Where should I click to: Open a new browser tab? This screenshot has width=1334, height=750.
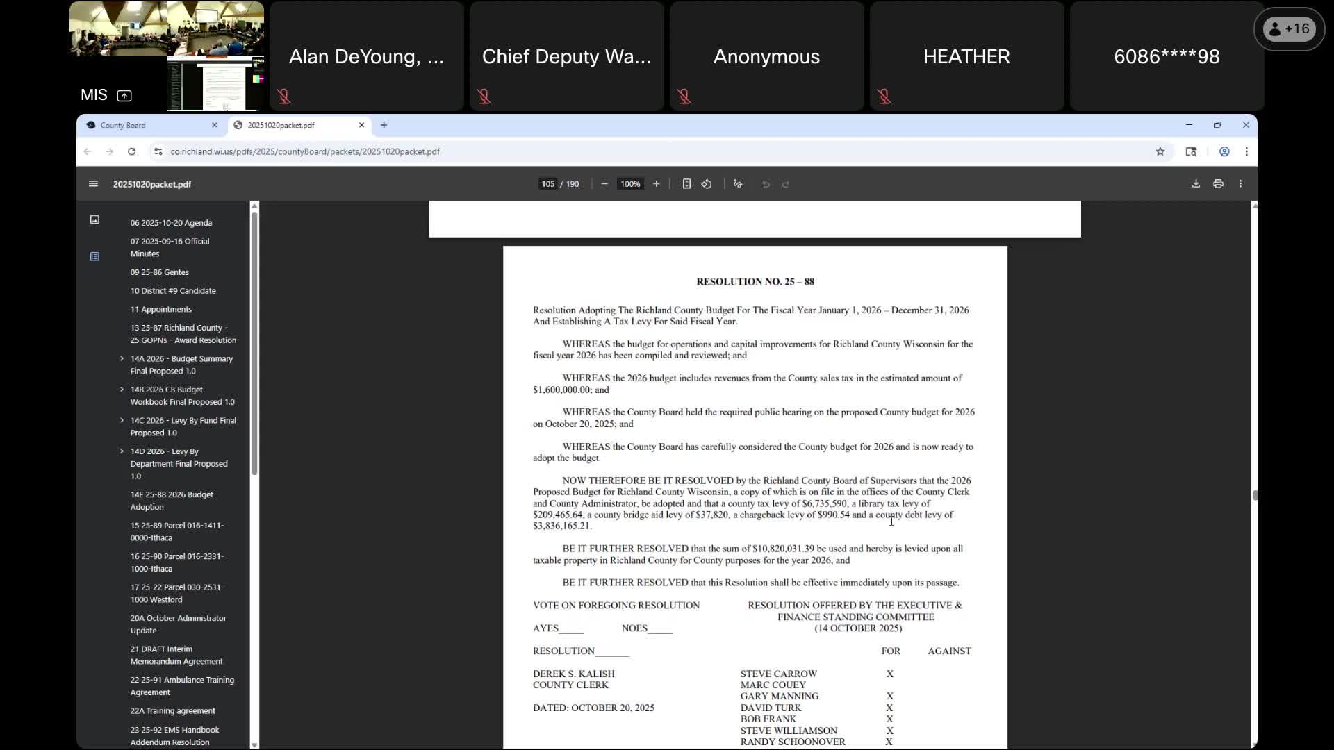click(384, 126)
